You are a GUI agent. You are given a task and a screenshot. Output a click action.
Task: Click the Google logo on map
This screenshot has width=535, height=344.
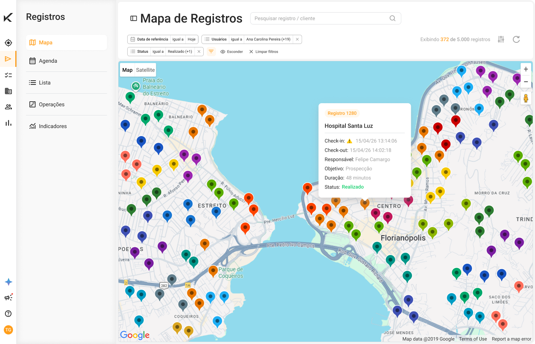[x=135, y=335]
